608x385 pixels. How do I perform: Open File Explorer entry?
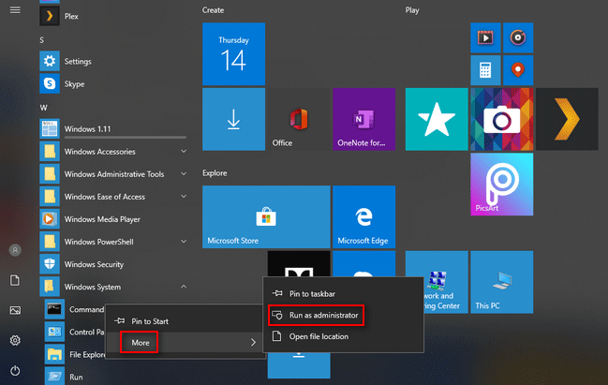pos(74,354)
